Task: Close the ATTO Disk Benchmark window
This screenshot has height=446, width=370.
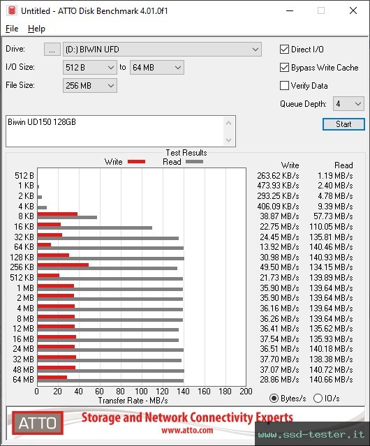Action: (x=353, y=10)
